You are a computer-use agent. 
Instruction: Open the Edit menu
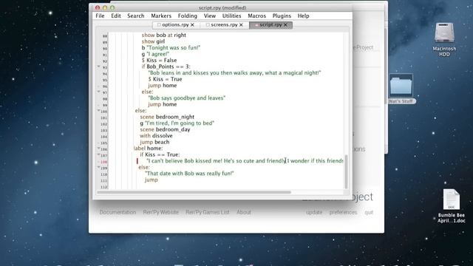[x=116, y=16]
